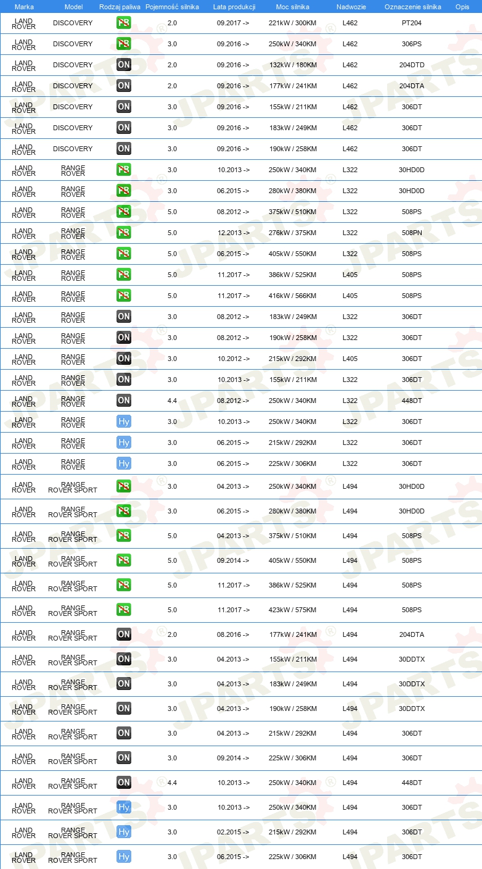Click the Nadwozie column header
The image size is (482, 869).
point(351,7)
